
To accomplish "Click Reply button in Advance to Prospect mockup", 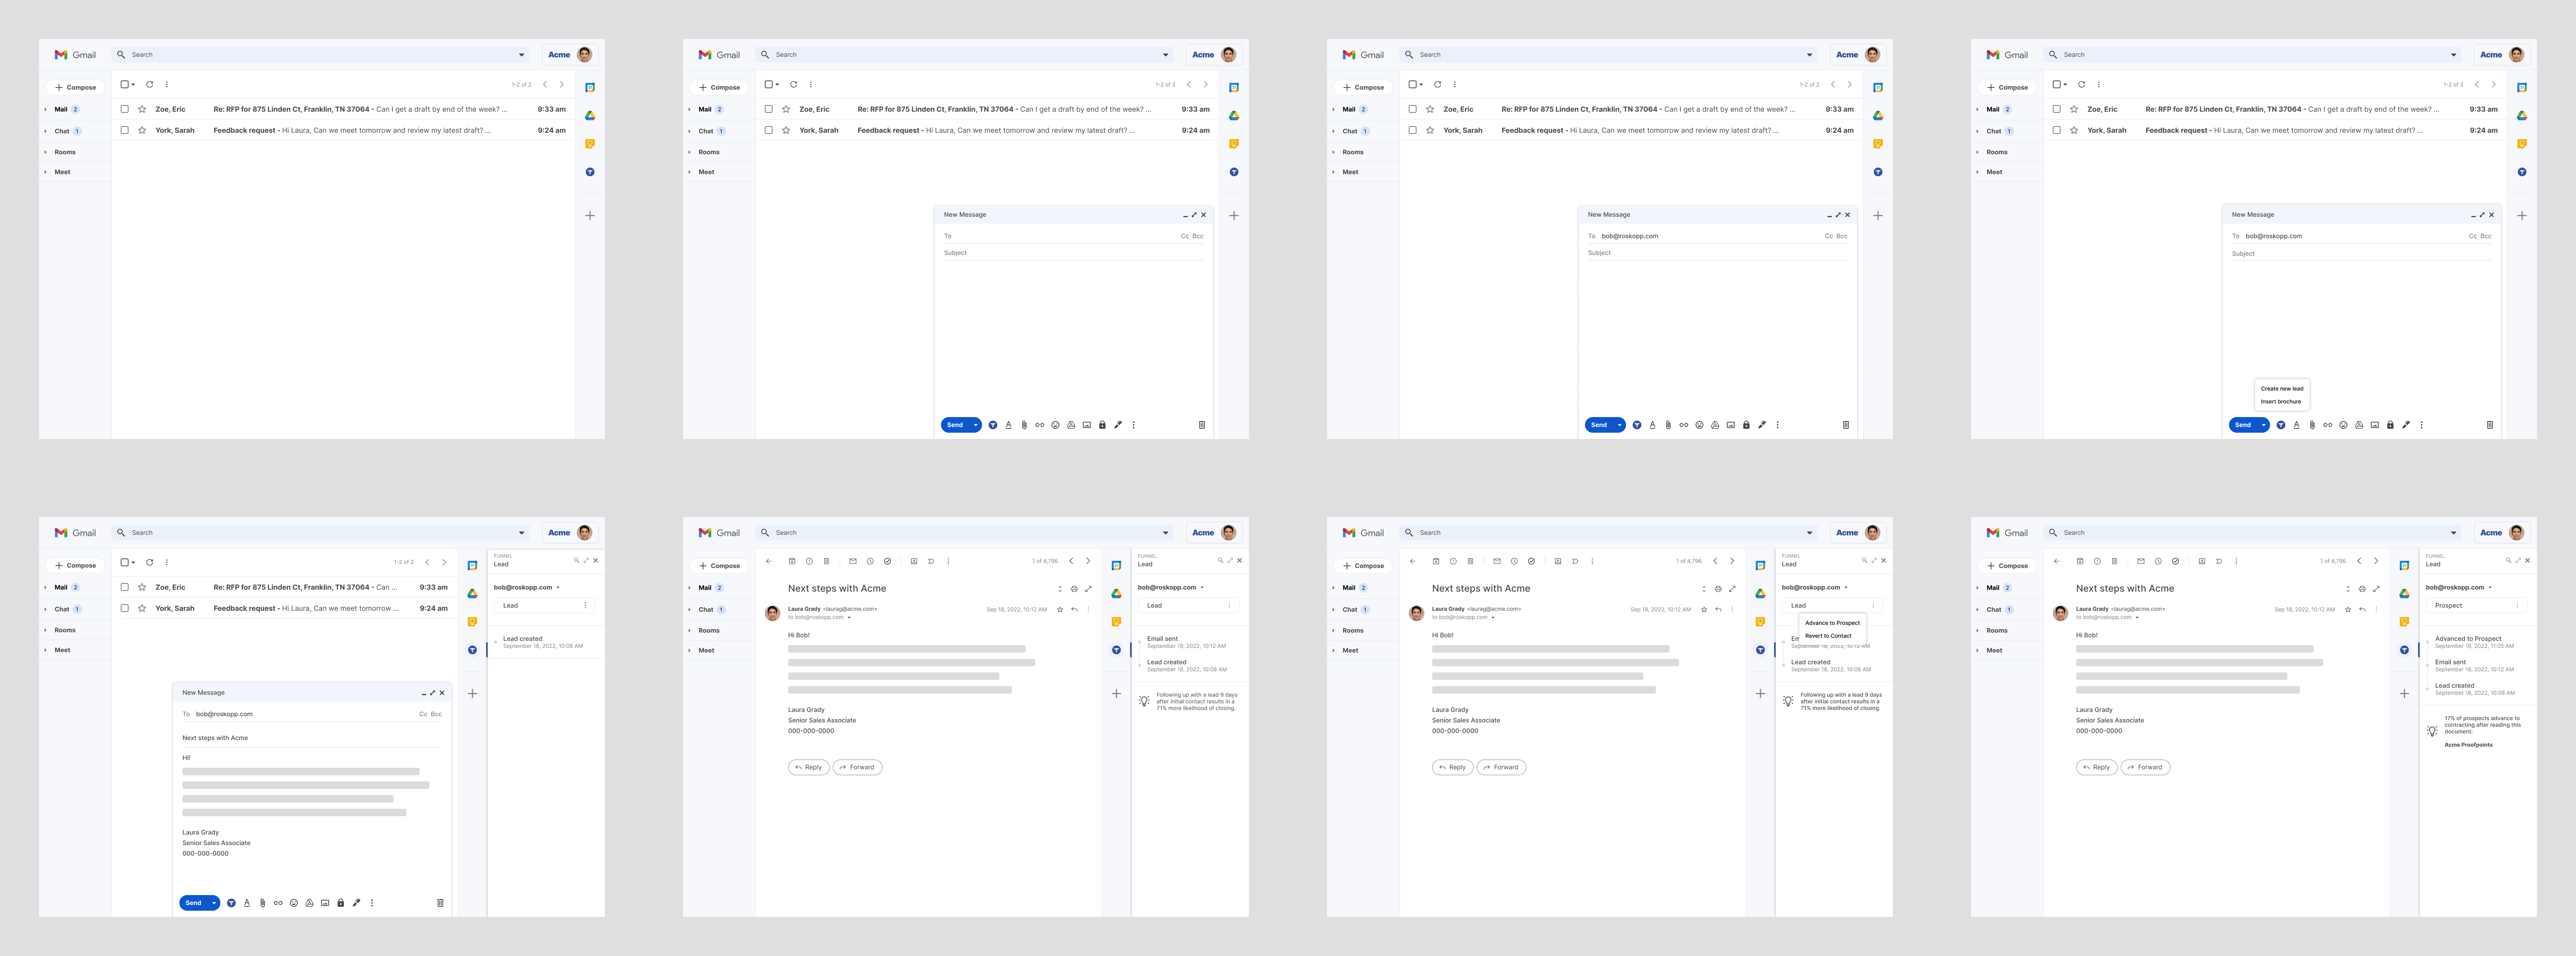I will coord(1452,767).
